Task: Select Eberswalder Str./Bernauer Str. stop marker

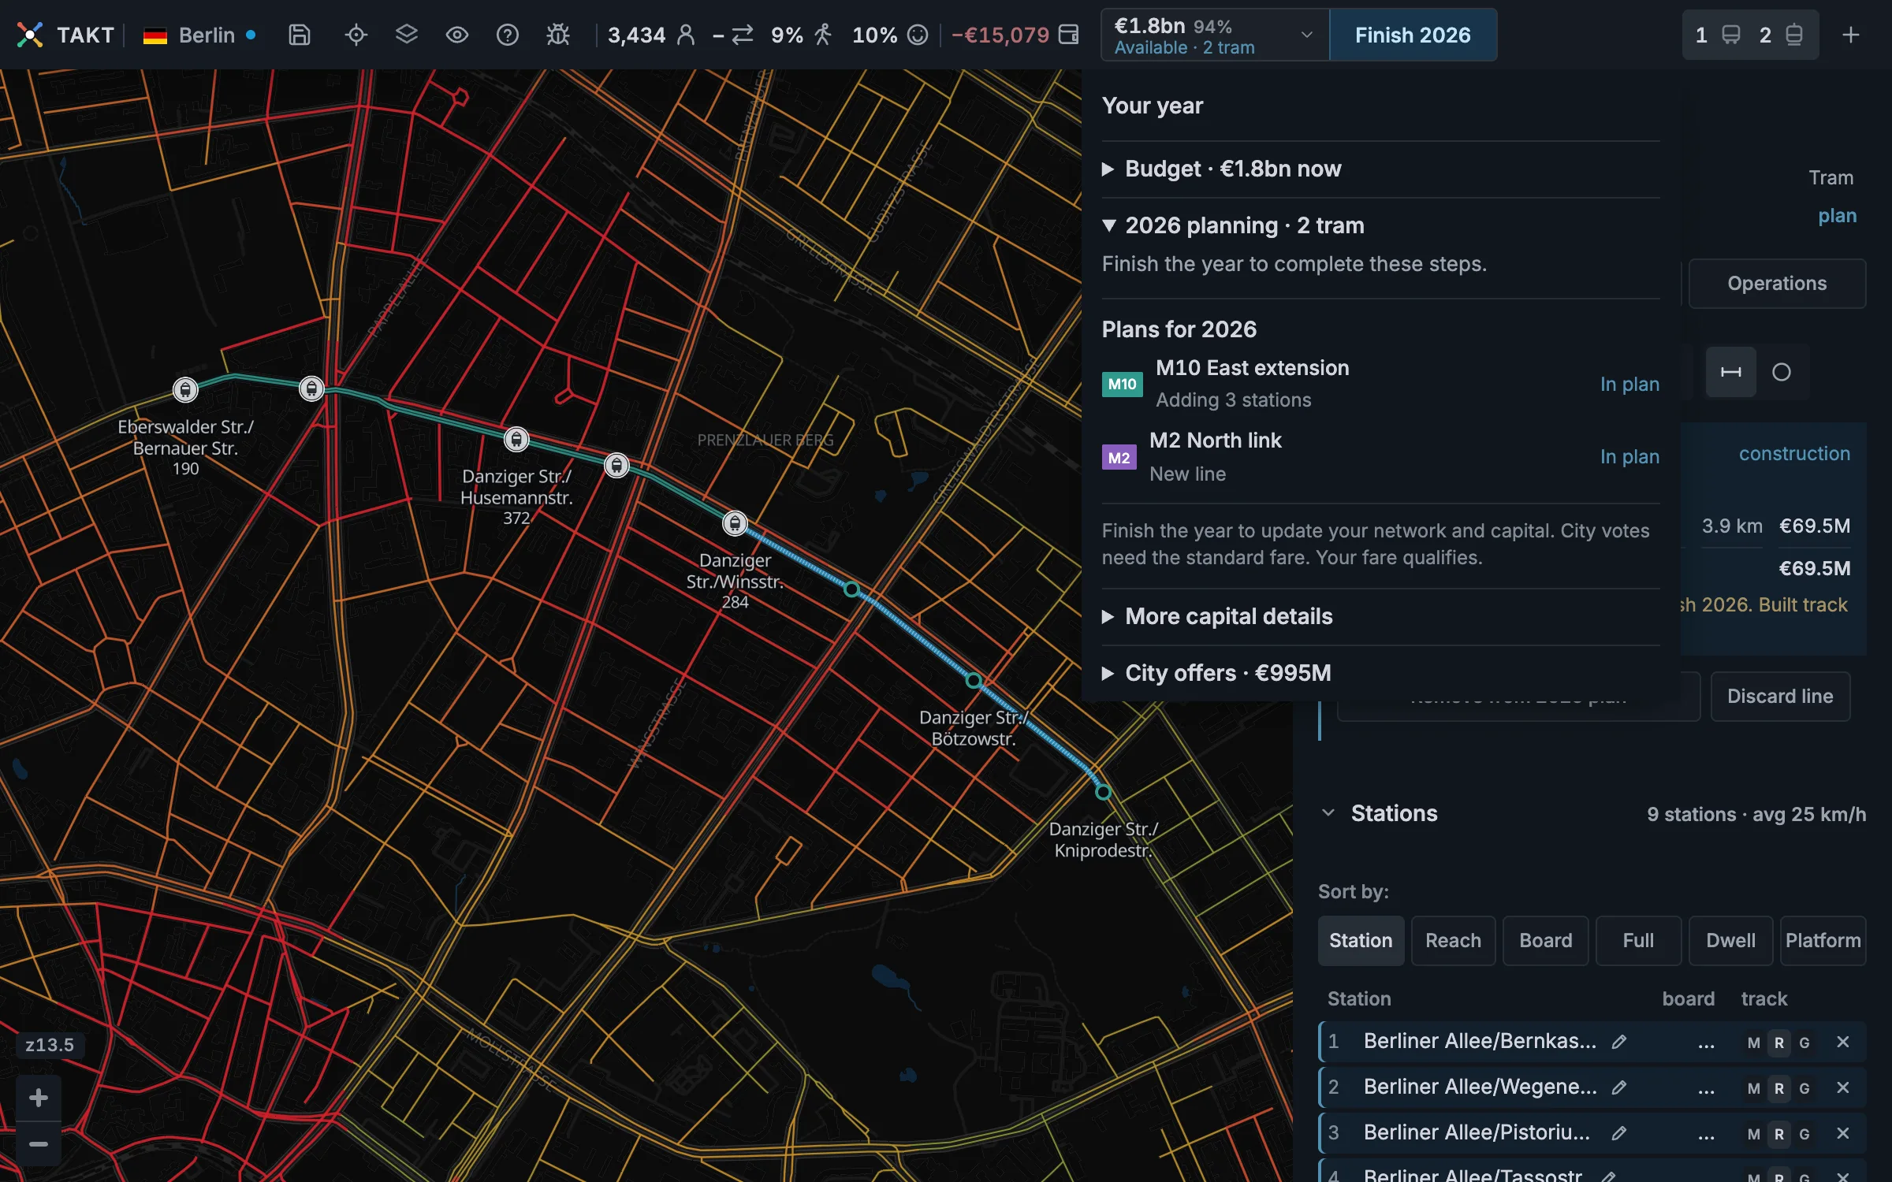Action: pyautogui.click(x=185, y=389)
